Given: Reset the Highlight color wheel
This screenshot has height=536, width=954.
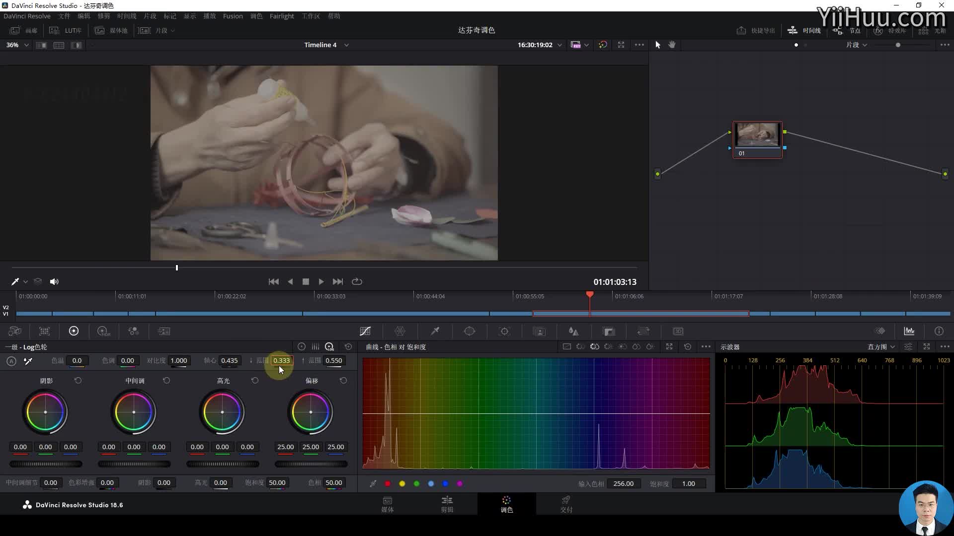Looking at the screenshot, I should pyautogui.click(x=255, y=381).
